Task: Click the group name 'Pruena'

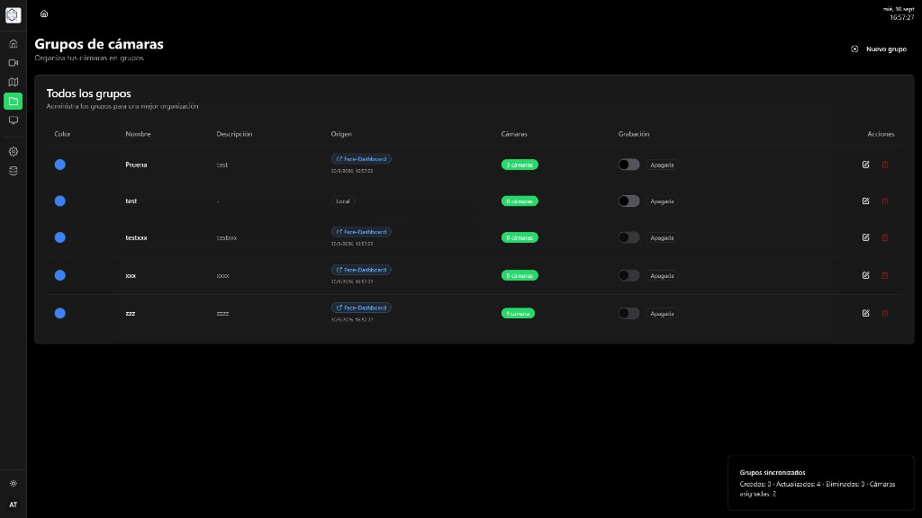Action: [x=136, y=165]
